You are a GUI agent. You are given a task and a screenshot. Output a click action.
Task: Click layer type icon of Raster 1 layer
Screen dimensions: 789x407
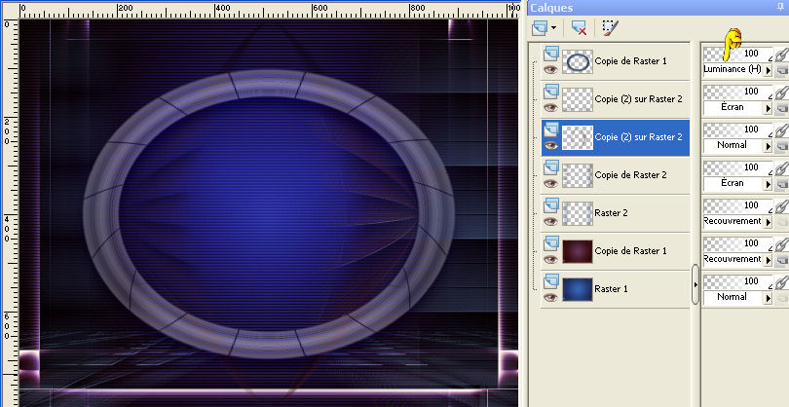pos(551,281)
